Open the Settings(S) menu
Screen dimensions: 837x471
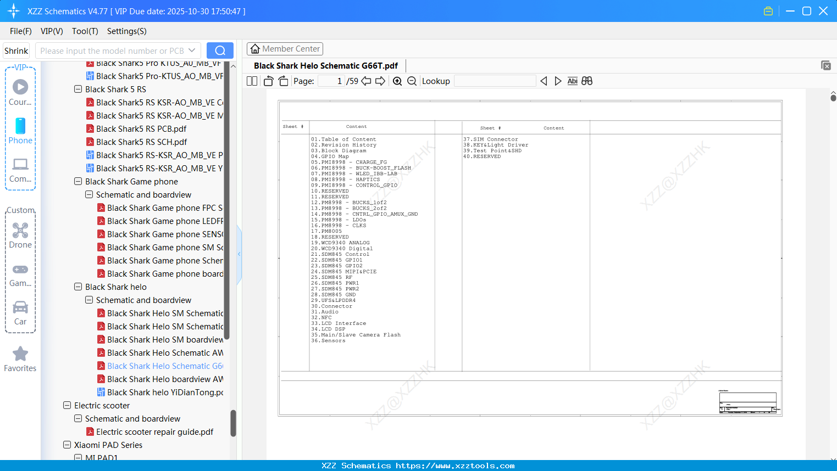(x=127, y=31)
